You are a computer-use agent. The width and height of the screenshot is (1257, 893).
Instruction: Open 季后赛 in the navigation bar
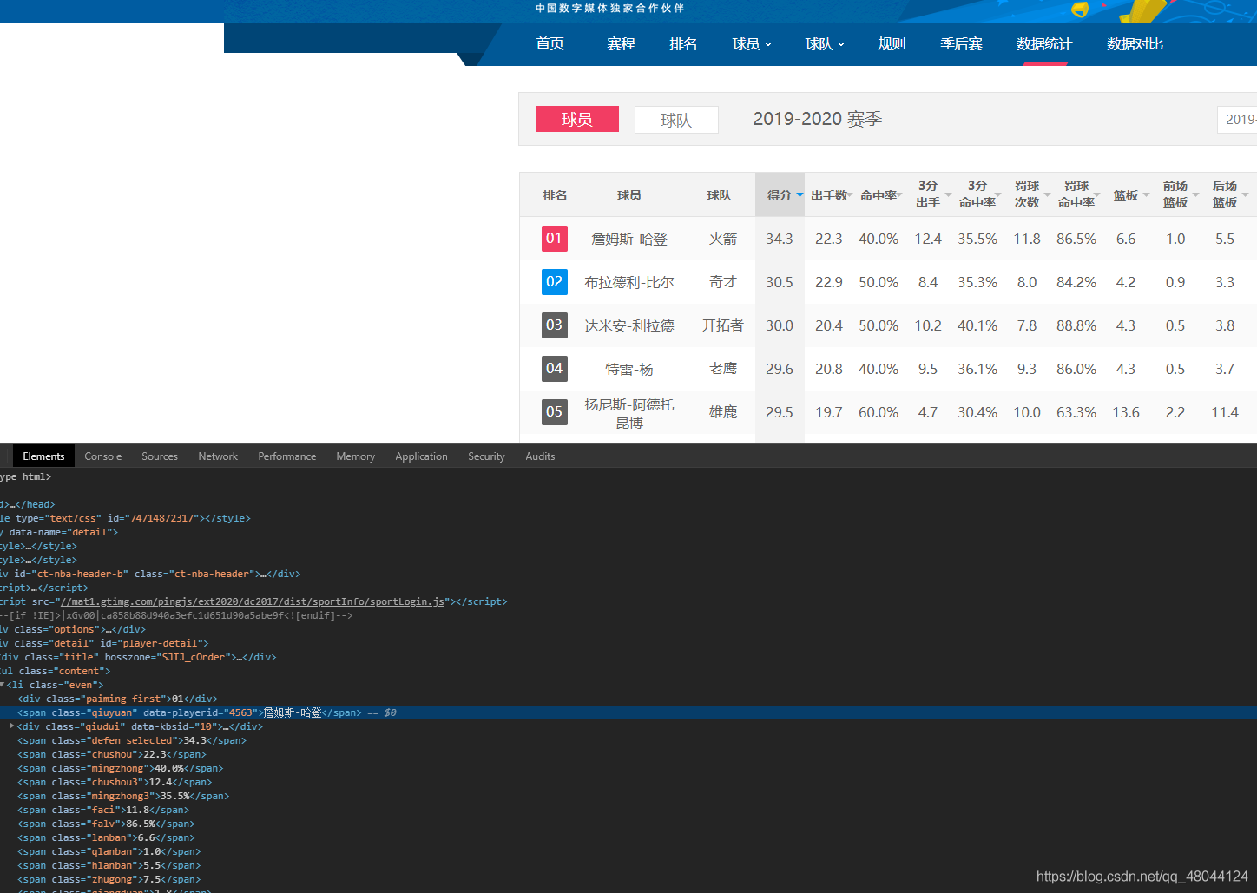point(962,44)
